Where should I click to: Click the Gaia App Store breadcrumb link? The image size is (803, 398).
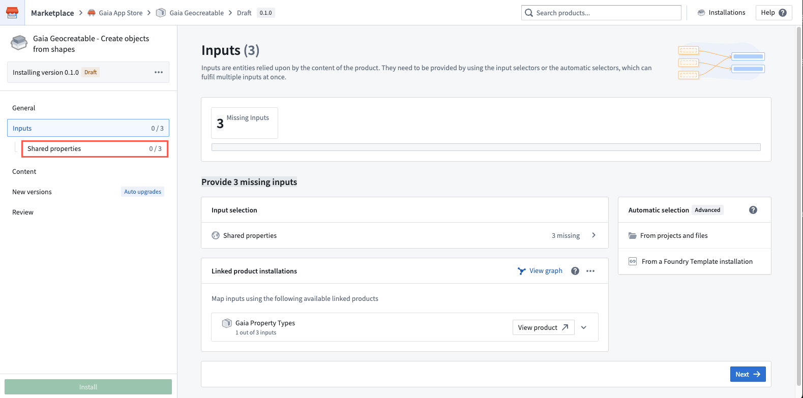121,13
